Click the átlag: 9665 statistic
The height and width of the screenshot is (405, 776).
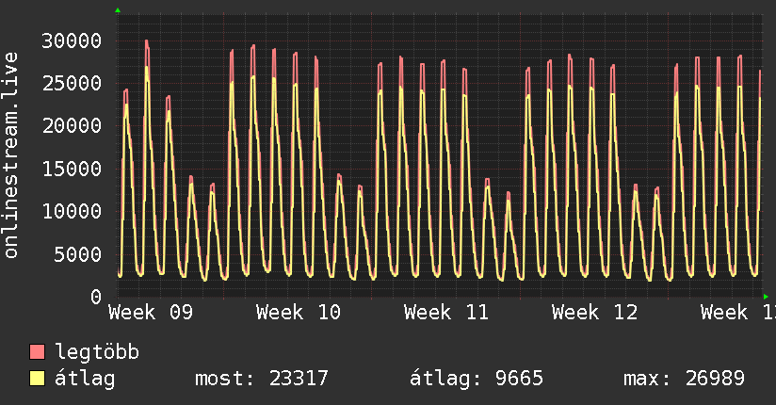pos(477,379)
